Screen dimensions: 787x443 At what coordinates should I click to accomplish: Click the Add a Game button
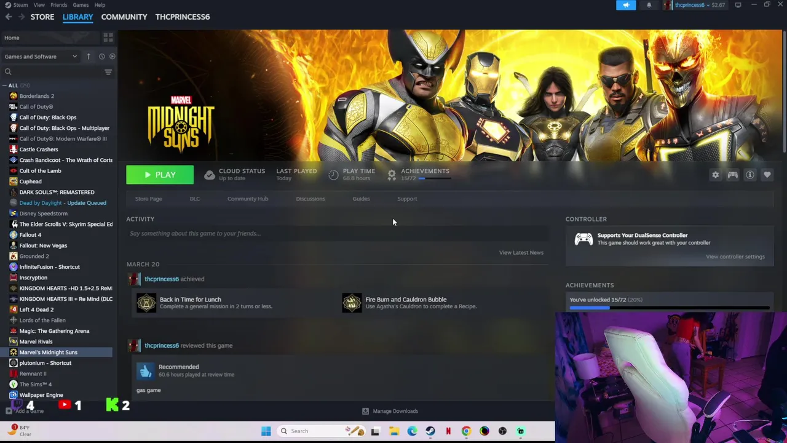(x=25, y=411)
